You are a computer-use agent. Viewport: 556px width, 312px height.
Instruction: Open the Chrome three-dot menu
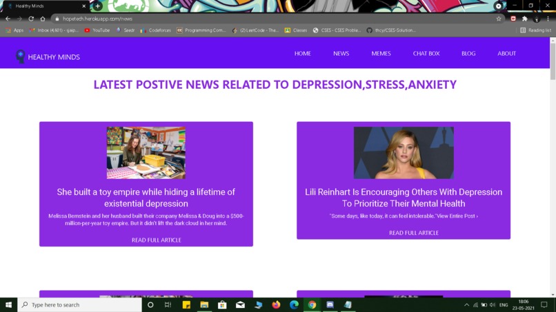tap(548, 19)
